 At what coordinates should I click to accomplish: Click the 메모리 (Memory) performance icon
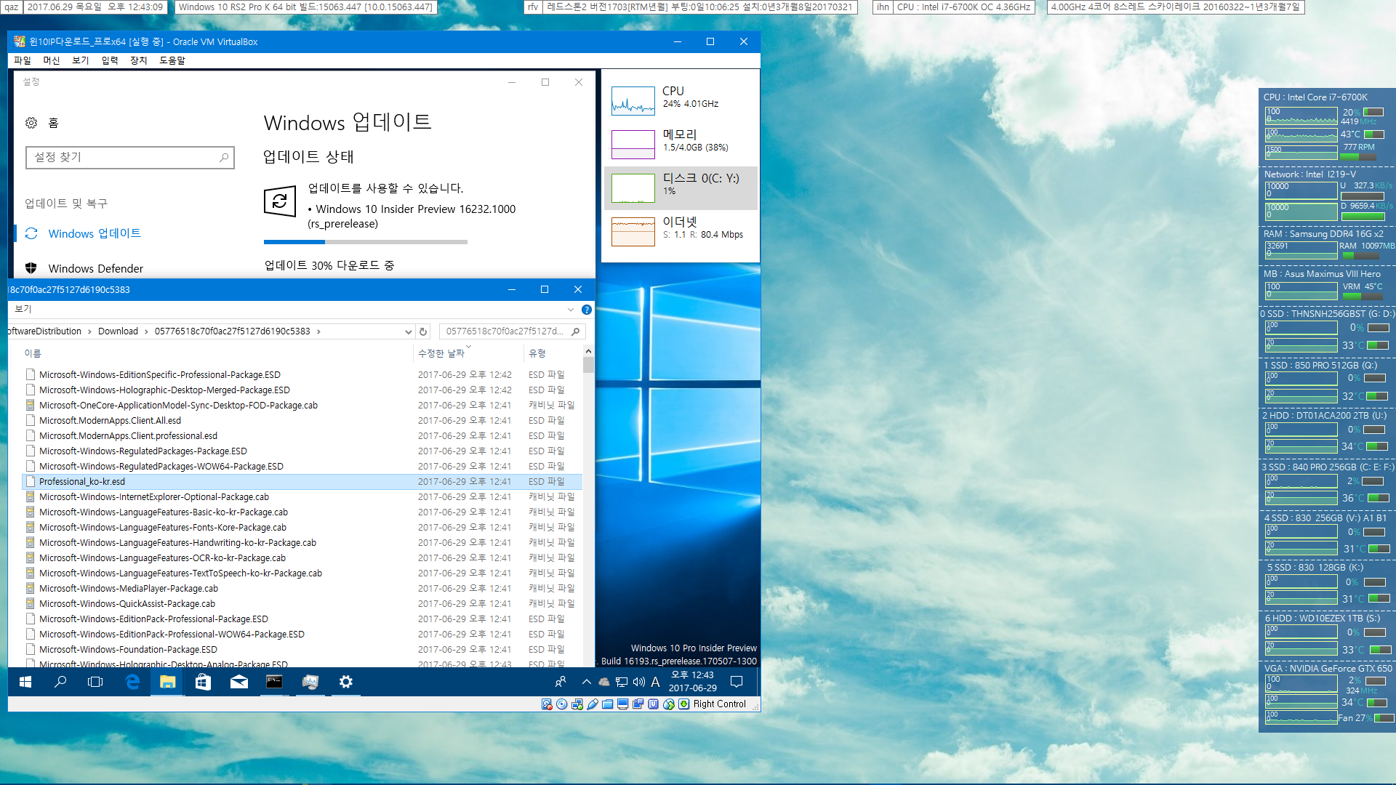tap(632, 144)
